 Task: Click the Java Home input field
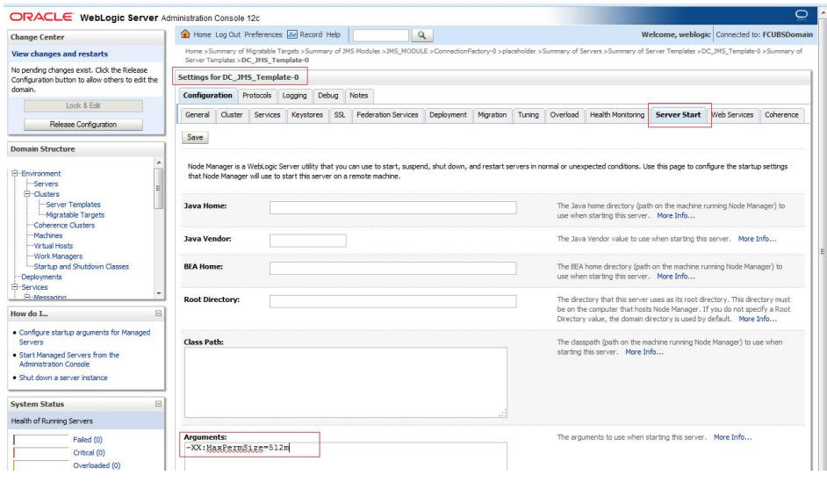[x=393, y=208]
